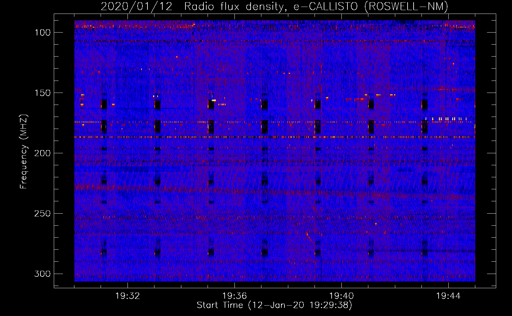Click the plot title 'Radio flux density, e-CALLISTO (ROSWELL-NM)'
Image resolution: width=512 pixels, height=316 pixels.
pyautogui.click(x=316, y=6)
